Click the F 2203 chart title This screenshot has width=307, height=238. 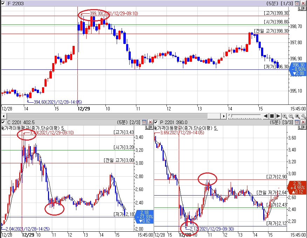15,4
